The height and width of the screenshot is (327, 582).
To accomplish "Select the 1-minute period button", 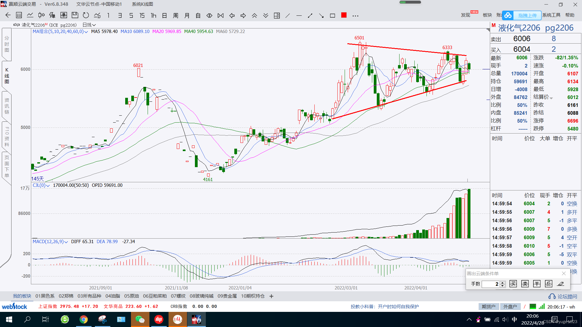I will point(109,15).
